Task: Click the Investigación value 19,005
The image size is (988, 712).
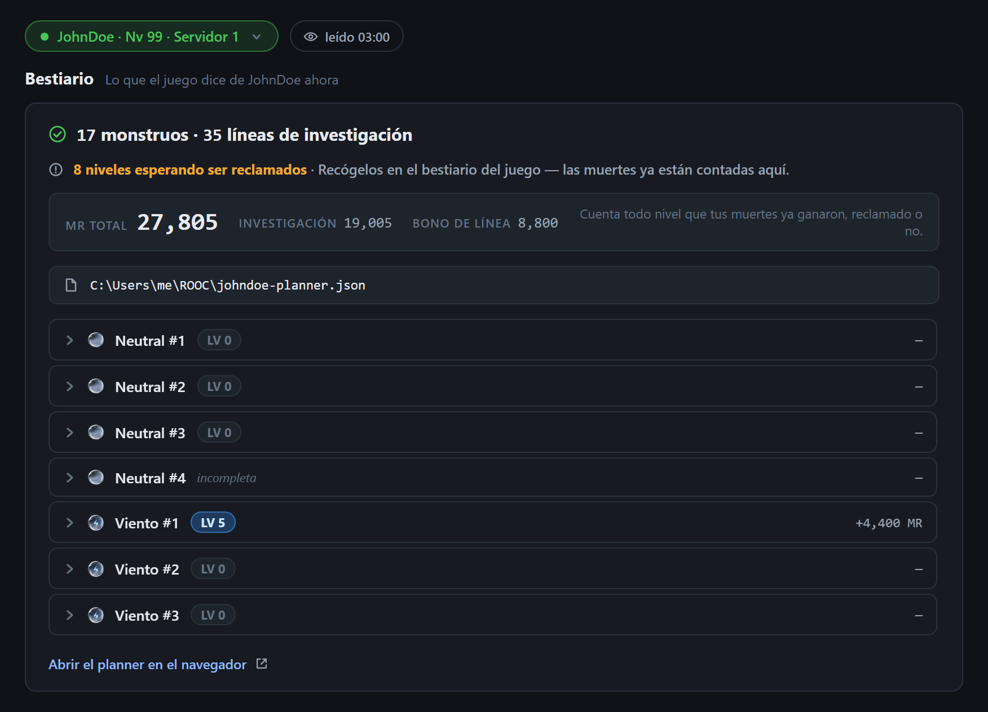Action: coord(368,224)
